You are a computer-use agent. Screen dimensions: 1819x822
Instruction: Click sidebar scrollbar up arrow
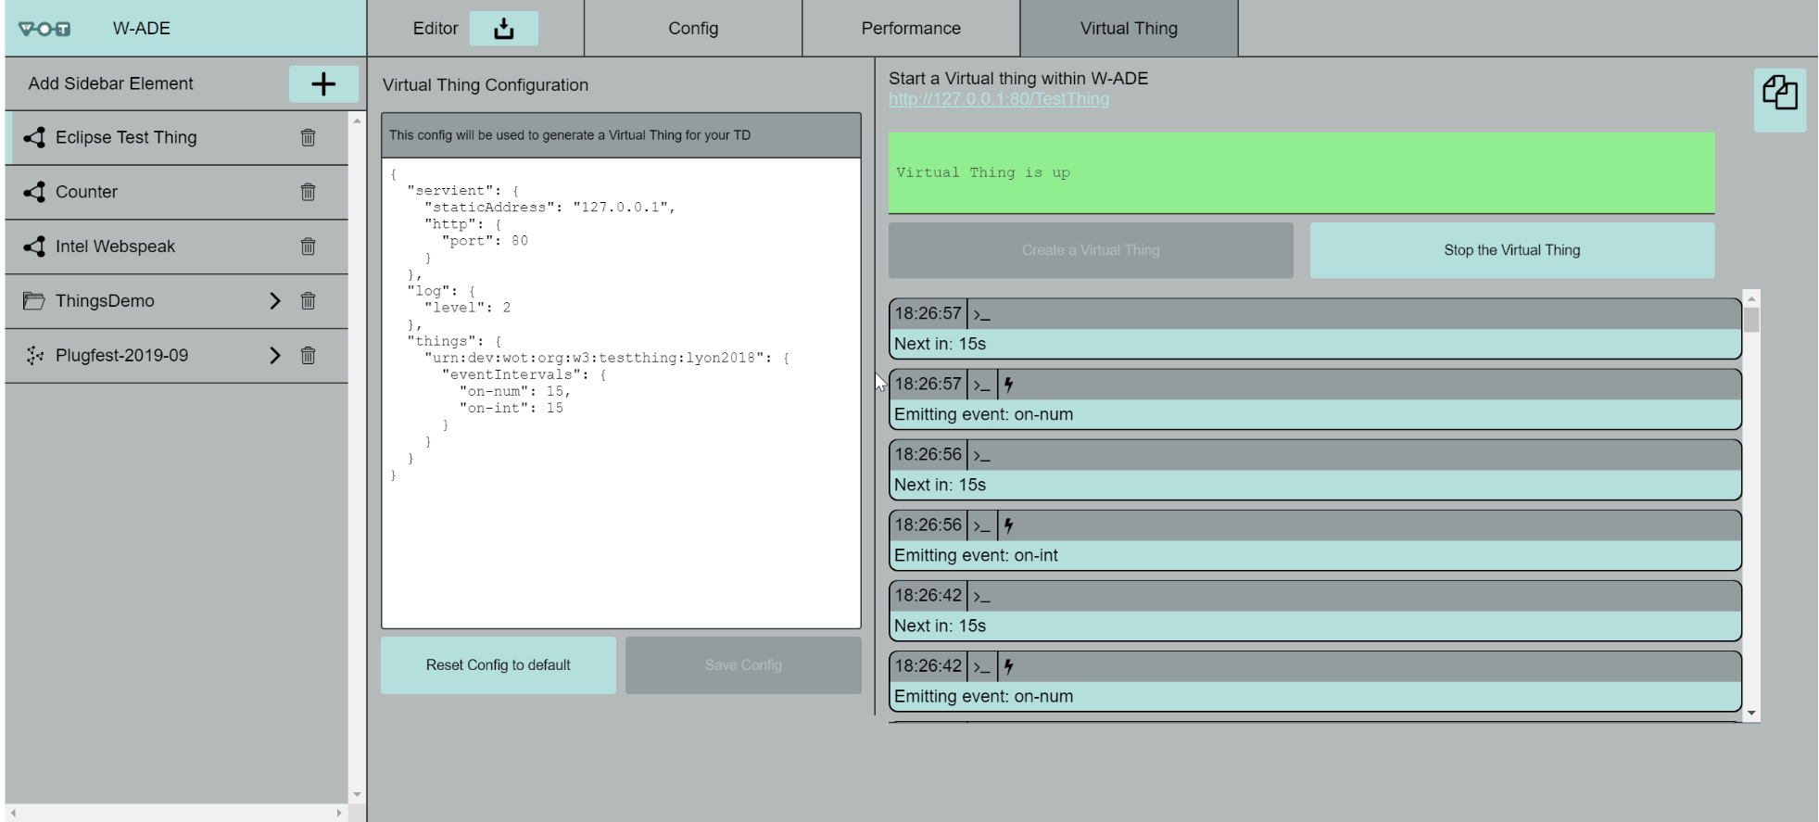[357, 121]
